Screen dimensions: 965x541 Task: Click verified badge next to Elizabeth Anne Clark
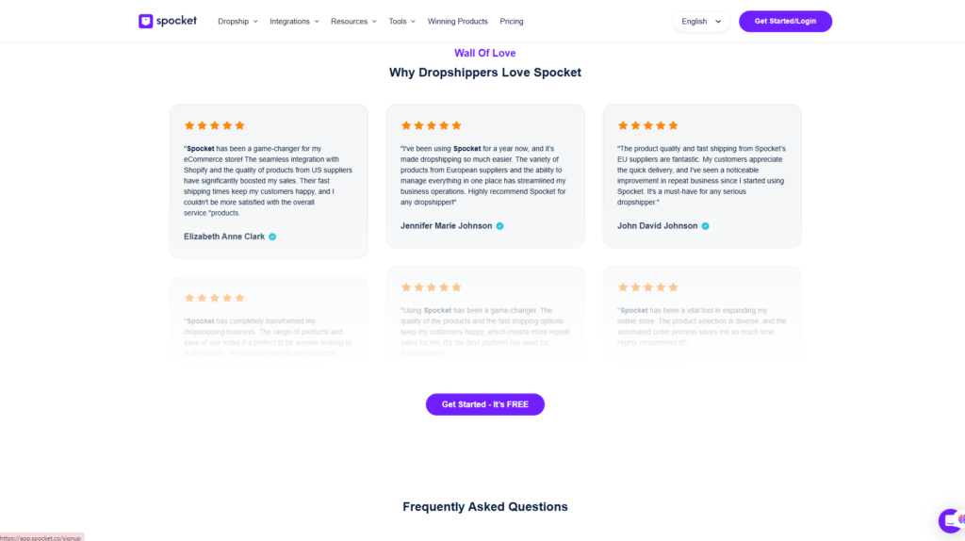[272, 237]
